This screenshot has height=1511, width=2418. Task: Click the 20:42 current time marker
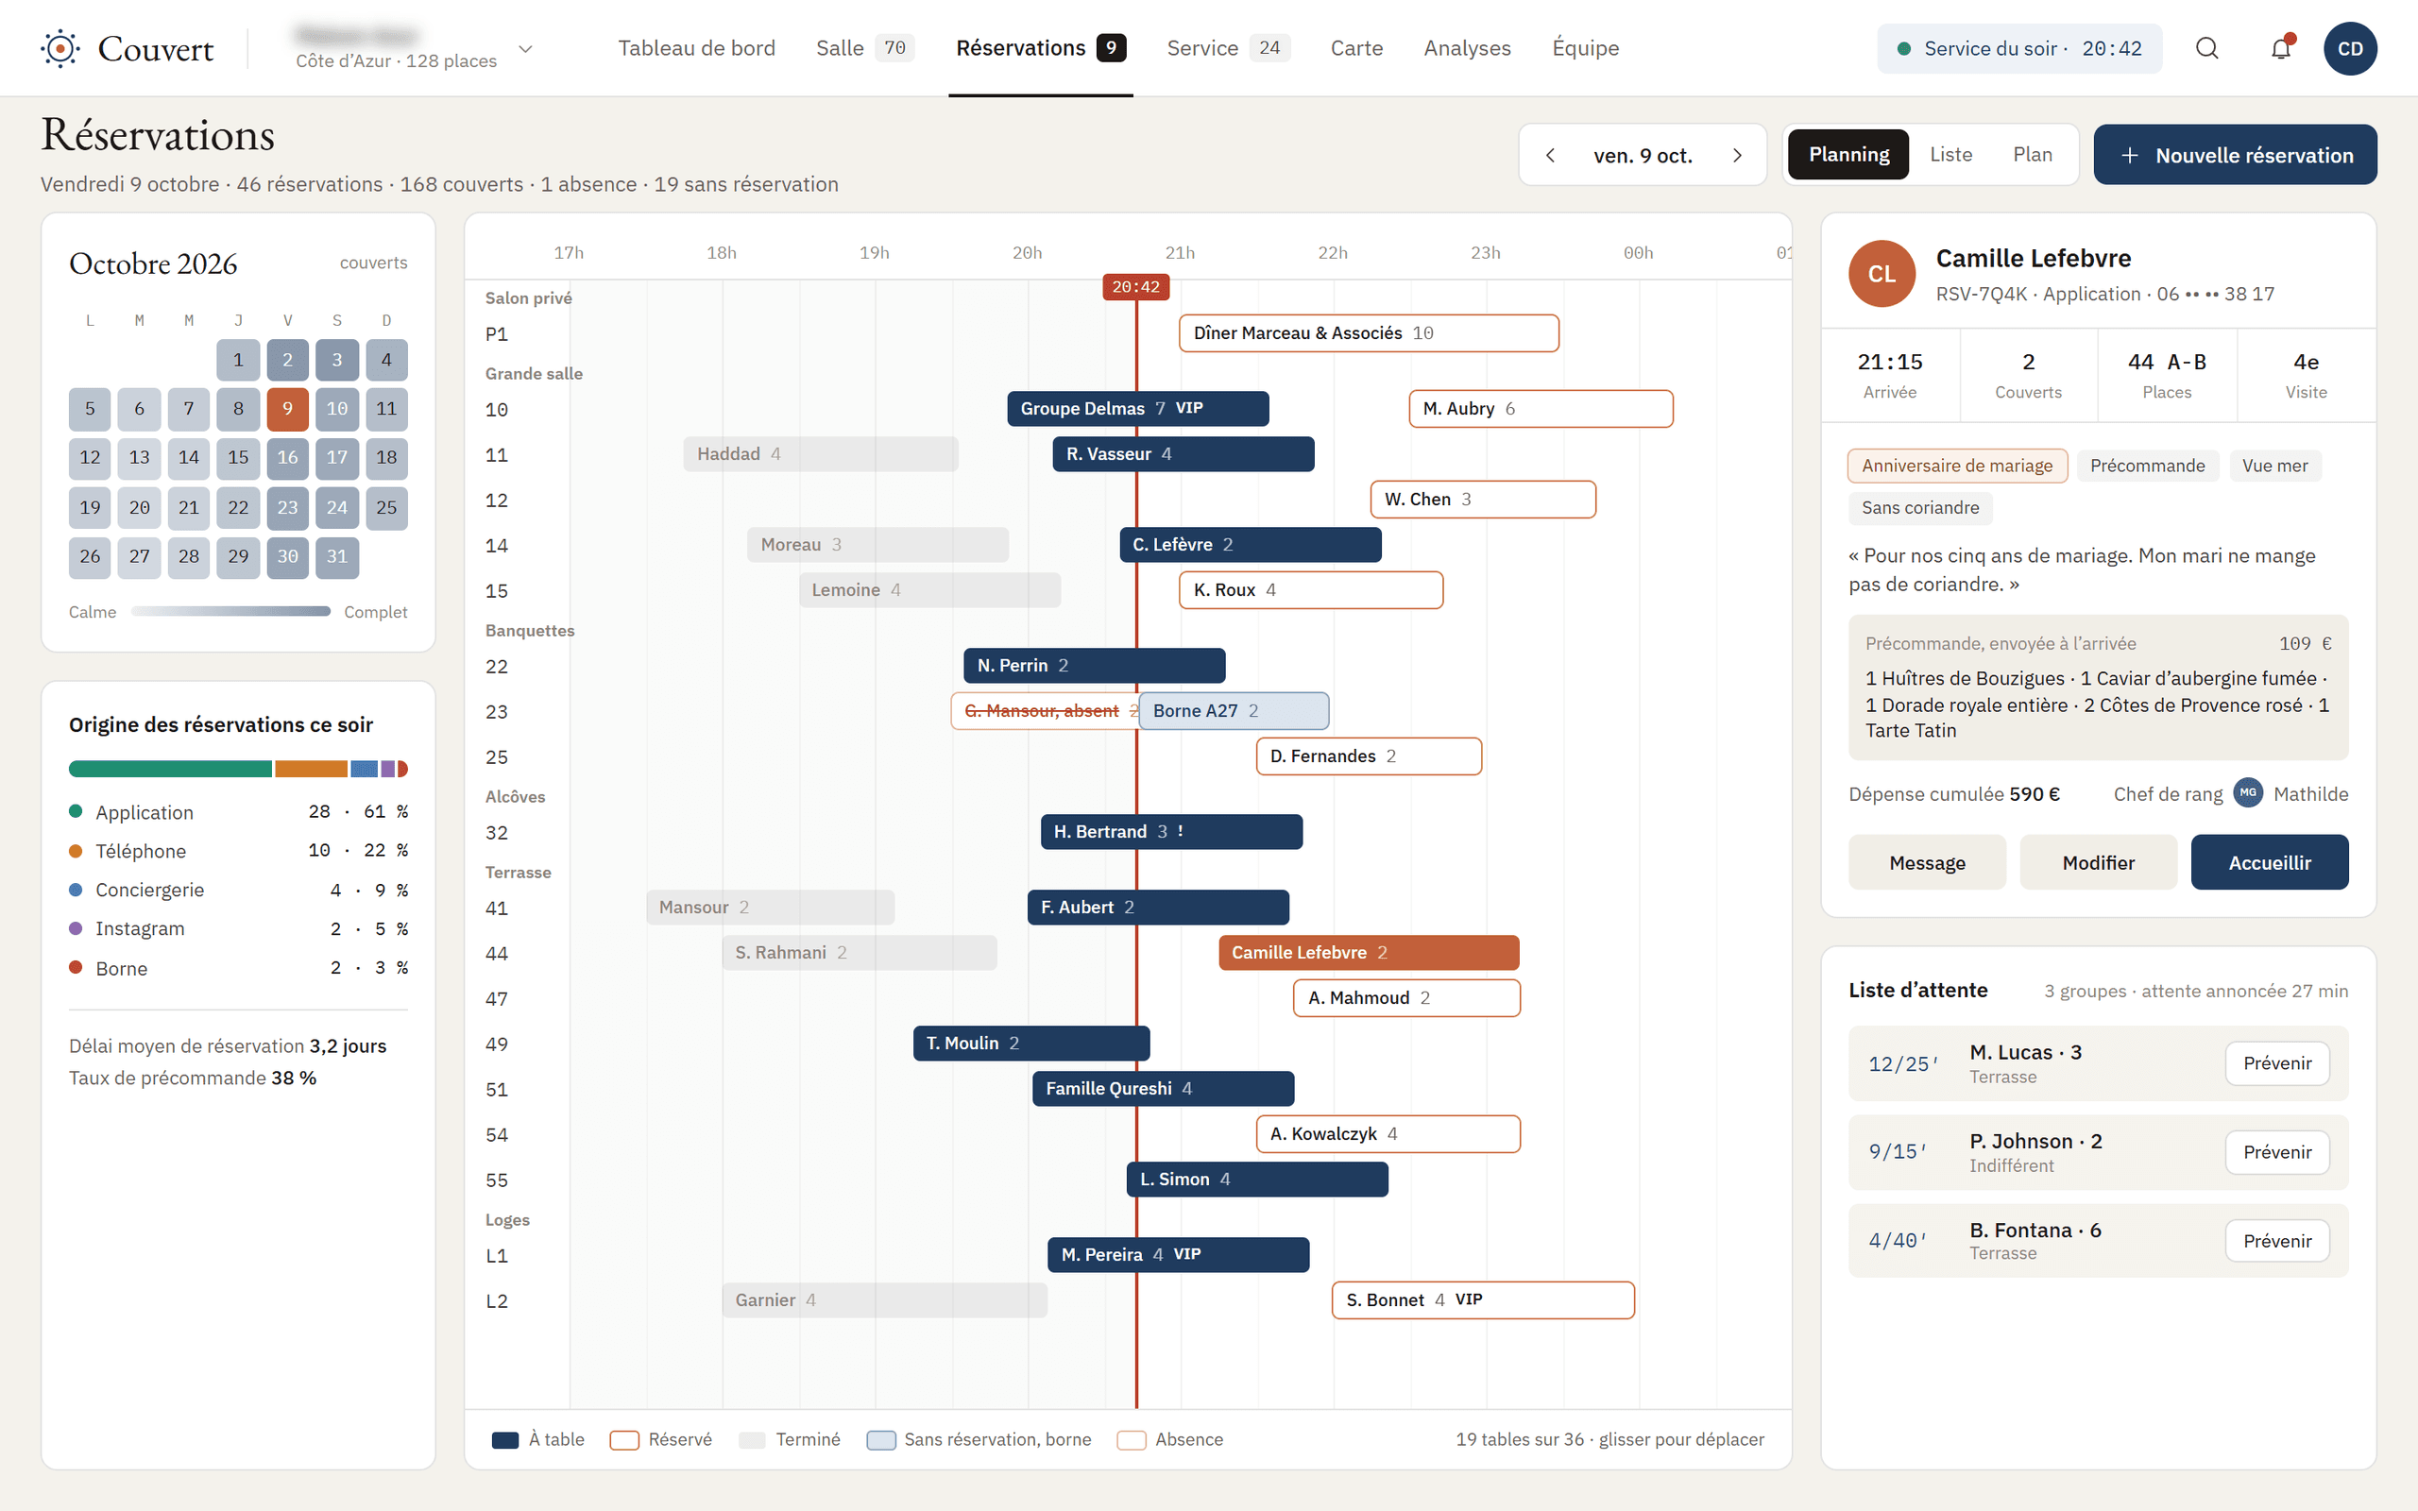click(1136, 287)
